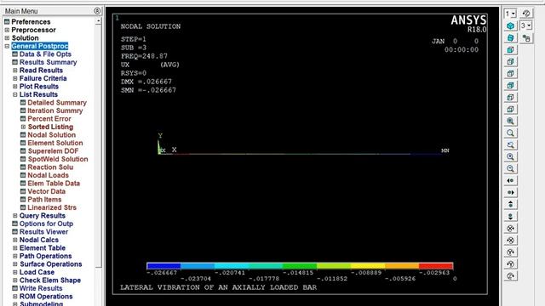Viewport: 545px width, 306px height.
Task: Expand the Failure Criteria node
Action: click(15, 78)
